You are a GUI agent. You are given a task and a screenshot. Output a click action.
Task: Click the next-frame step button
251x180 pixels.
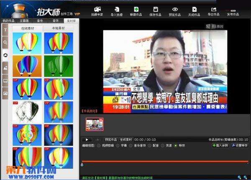(98, 140)
